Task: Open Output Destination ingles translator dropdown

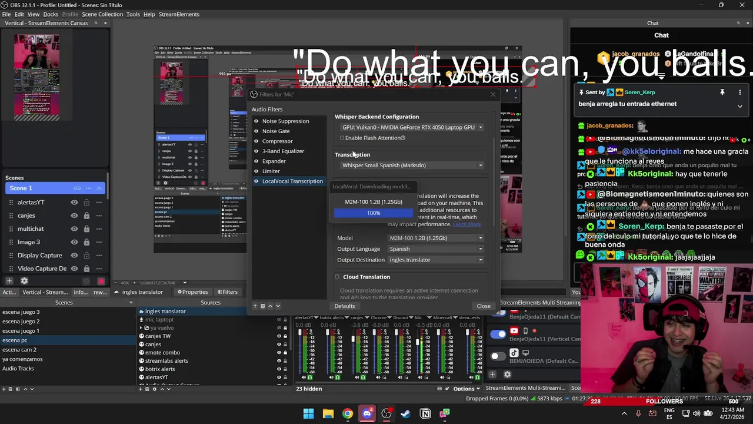Action: [436, 260]
